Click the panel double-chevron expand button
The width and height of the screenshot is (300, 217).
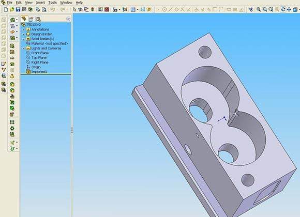point(68,19)
